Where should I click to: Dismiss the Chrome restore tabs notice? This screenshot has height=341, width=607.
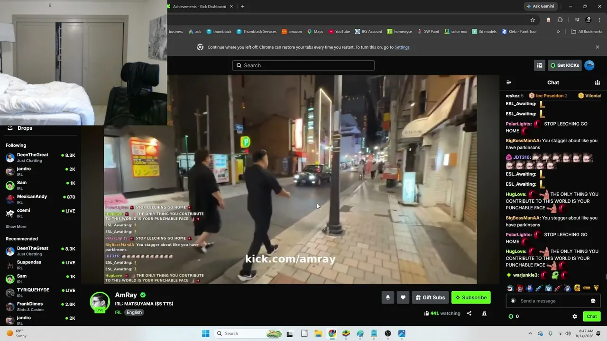tap(598, 47)
